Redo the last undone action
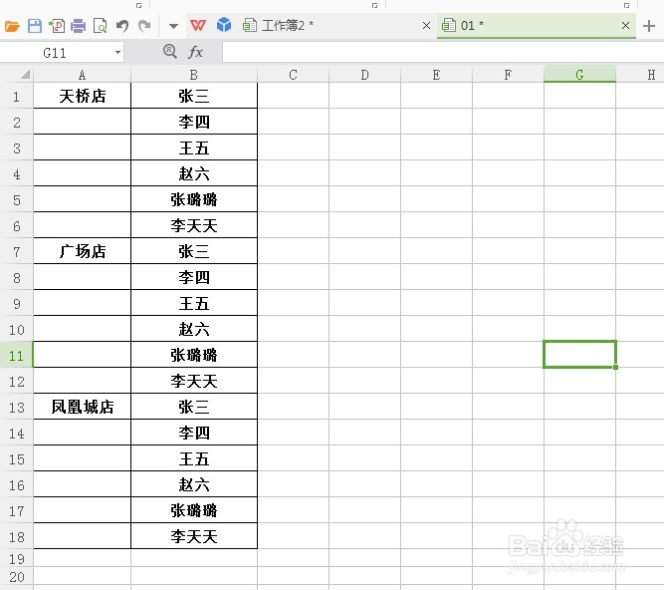Screen dimensions: 664x590 coord(144,26)
